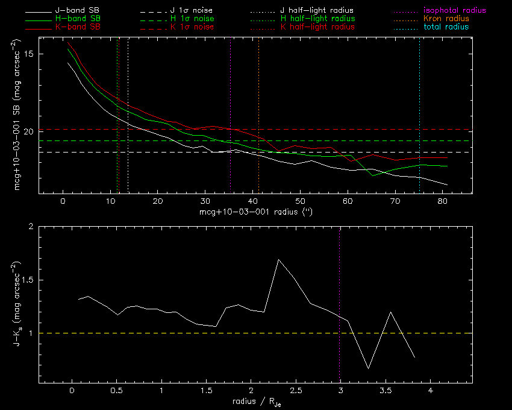Click the green H-band legend line swatch
Viewport: 512px width, 410px height.
39,21
